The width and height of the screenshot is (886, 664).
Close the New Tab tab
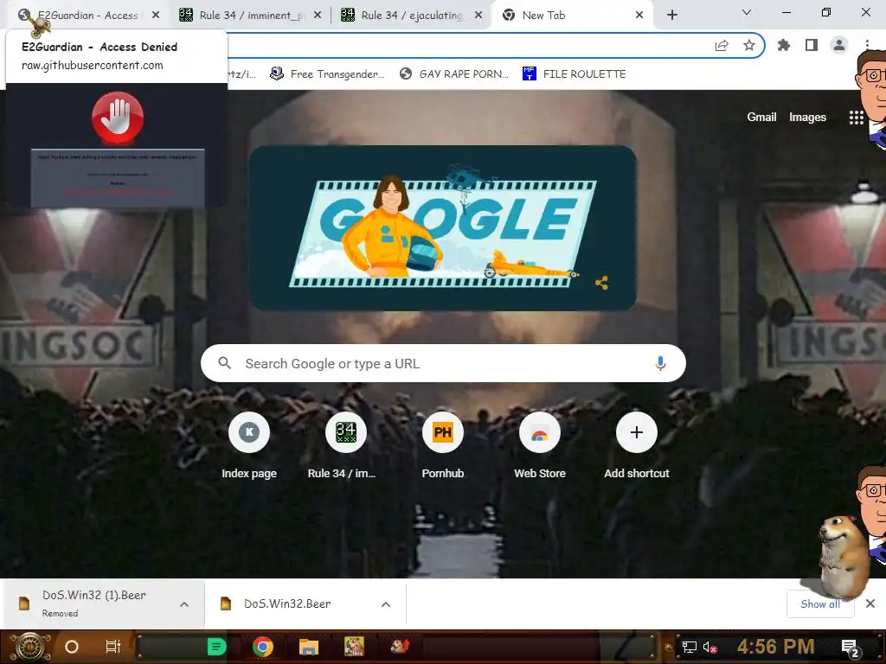click(639, 16)
